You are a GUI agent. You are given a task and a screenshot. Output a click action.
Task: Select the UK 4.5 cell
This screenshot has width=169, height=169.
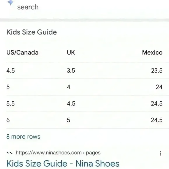pyautogui.click(x=71, y=103)
